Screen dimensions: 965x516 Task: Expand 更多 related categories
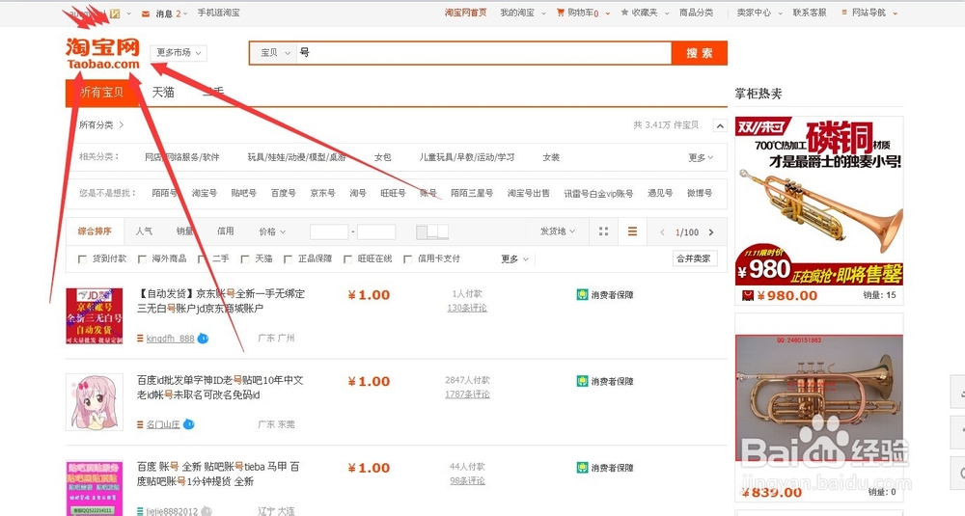coord(701,157)
